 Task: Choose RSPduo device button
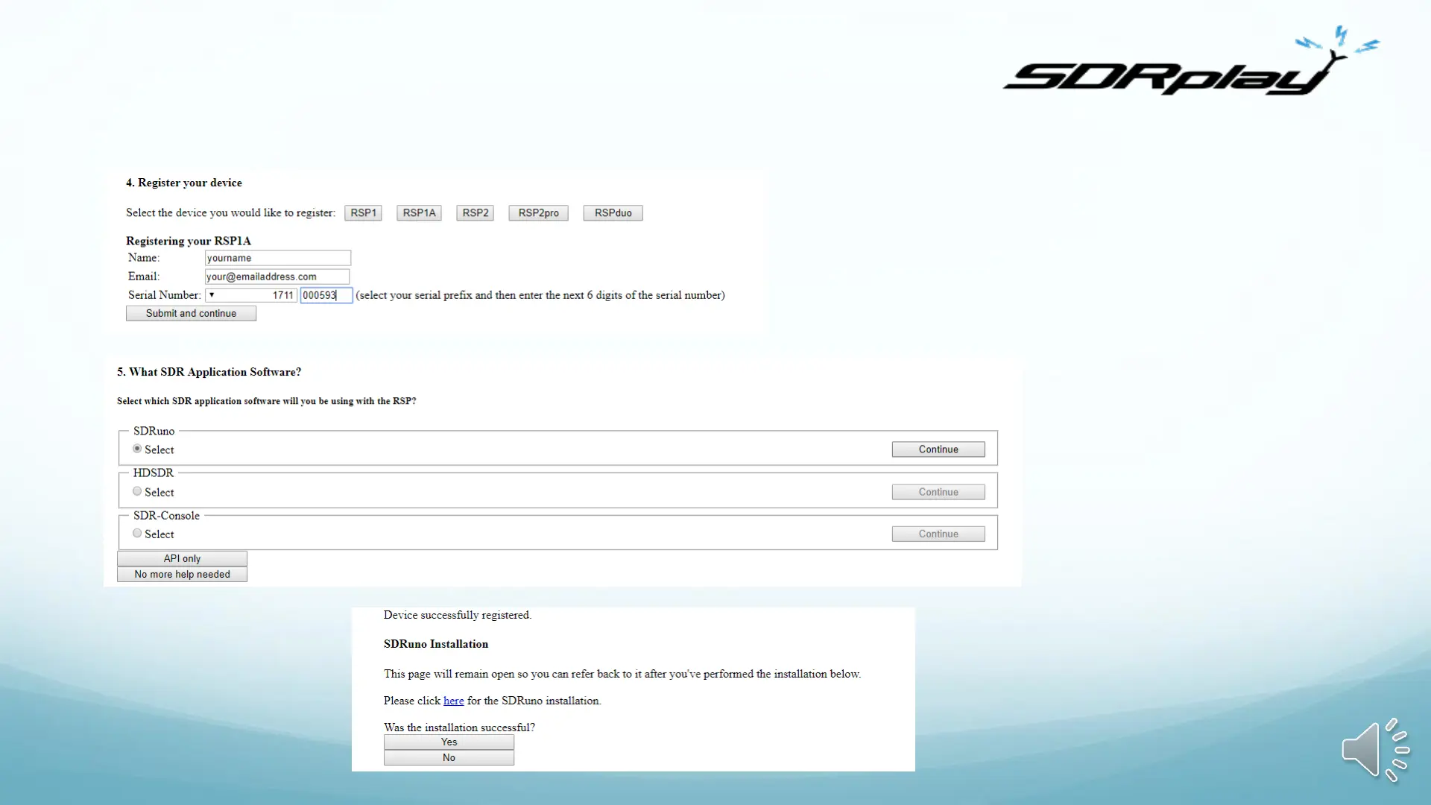click(x=613, y=213)
